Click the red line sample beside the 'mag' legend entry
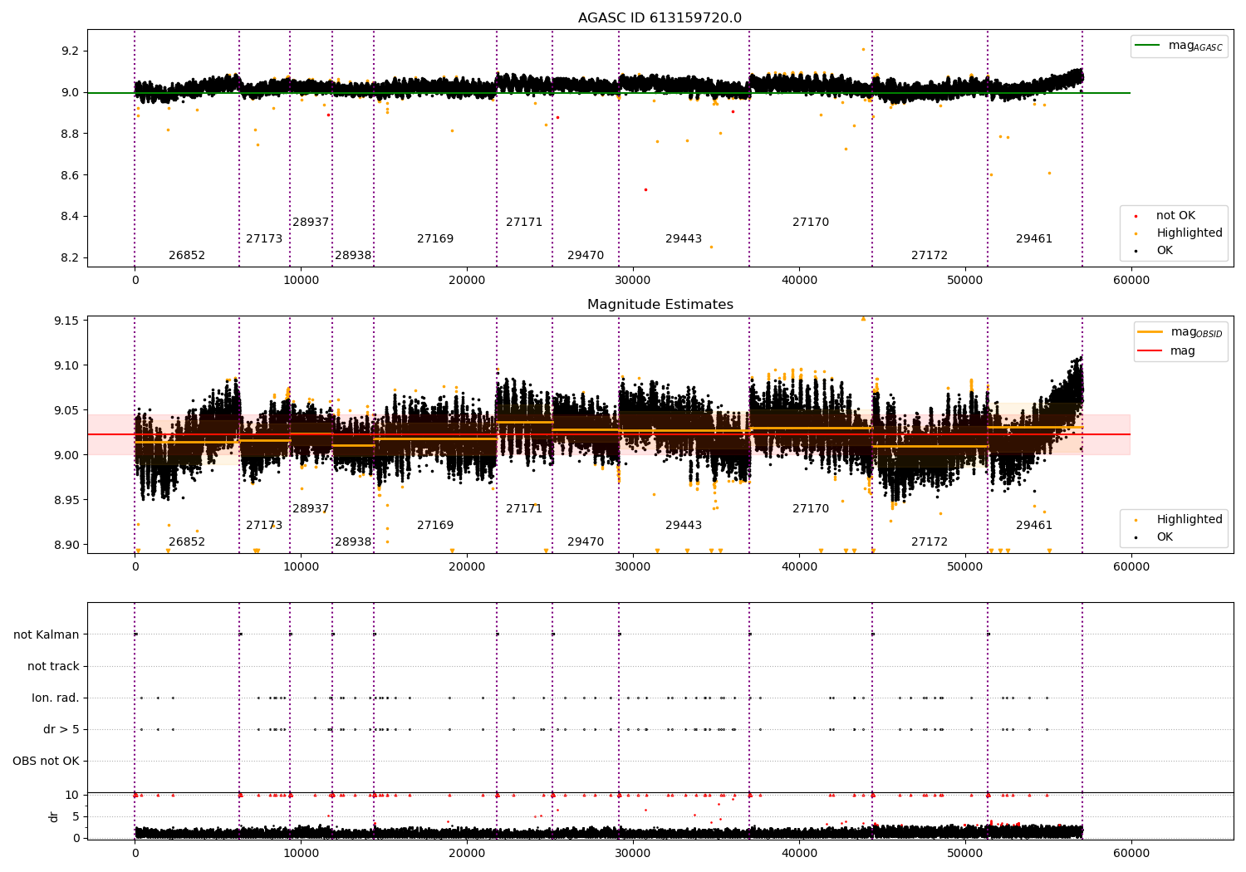 [1150, 351]
